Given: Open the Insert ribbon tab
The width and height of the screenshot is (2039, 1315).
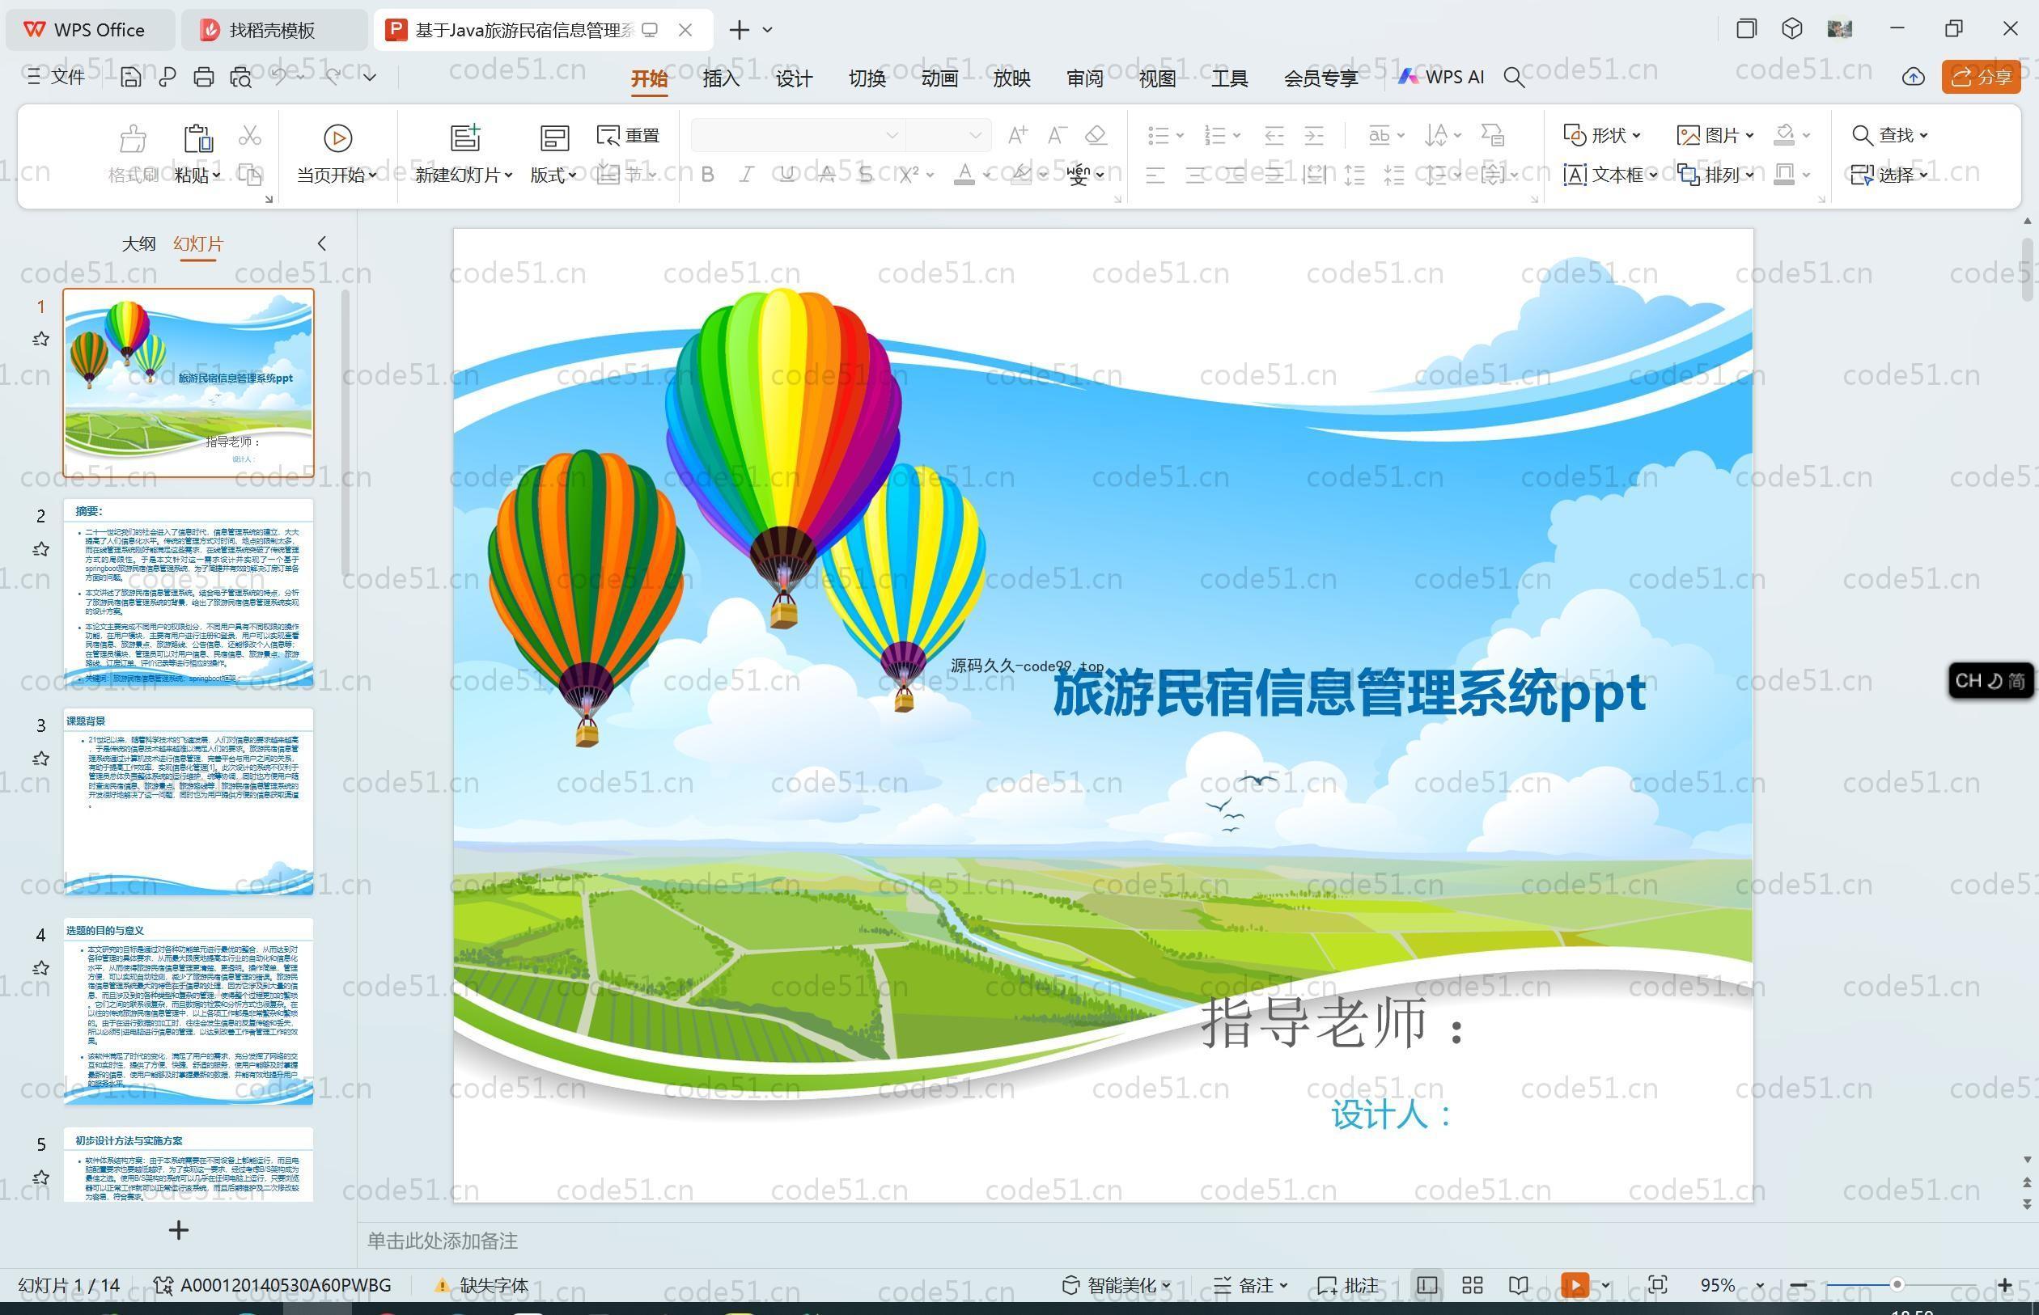Looking at the screenshot, I should (x=721, y=78).
